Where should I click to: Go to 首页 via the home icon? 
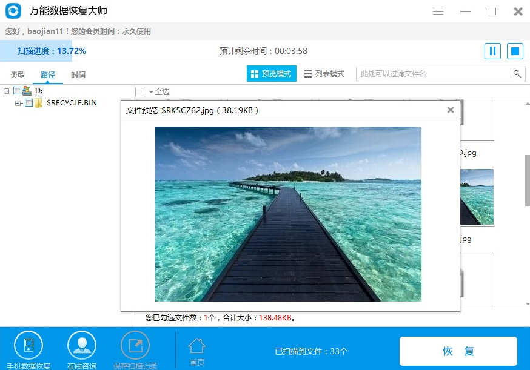(196, 345)
